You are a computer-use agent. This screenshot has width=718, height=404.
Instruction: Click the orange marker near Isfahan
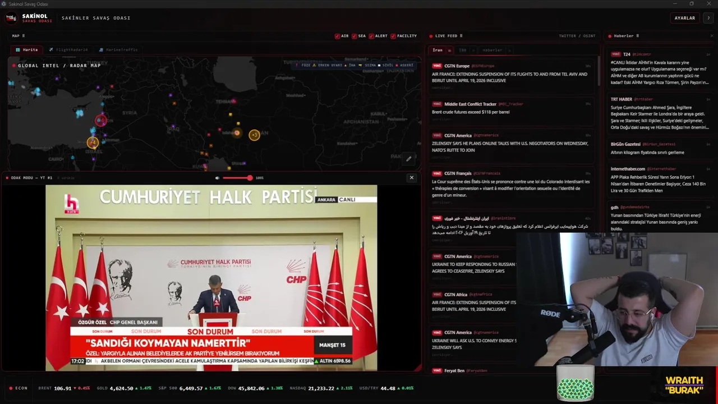click(237, 133)
